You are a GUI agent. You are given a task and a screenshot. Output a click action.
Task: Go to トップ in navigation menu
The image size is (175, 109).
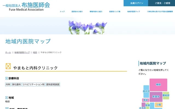[62, 12]
